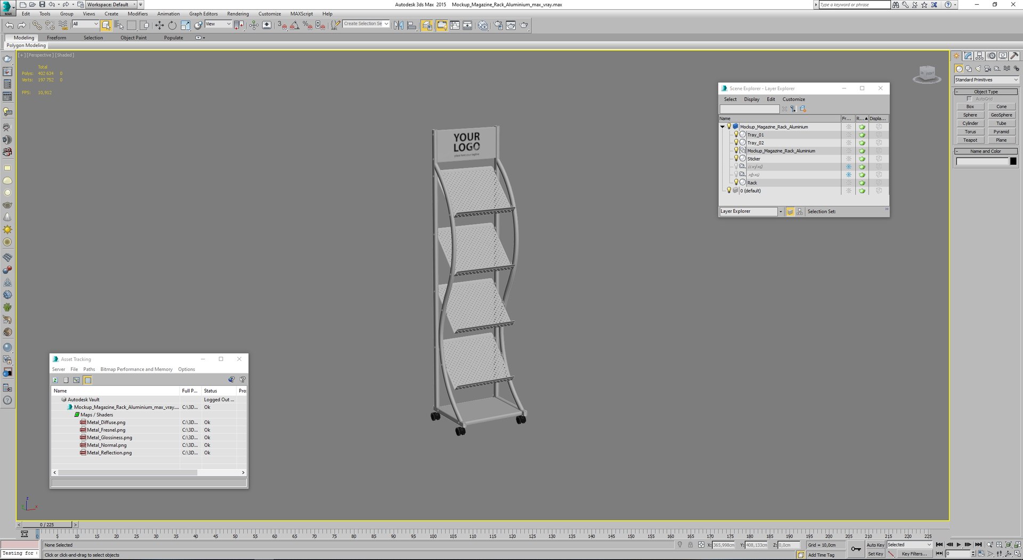Choose the Select and Rotate tool
1023x560 pixels.
pyautogui.click(x=172, y=25)
